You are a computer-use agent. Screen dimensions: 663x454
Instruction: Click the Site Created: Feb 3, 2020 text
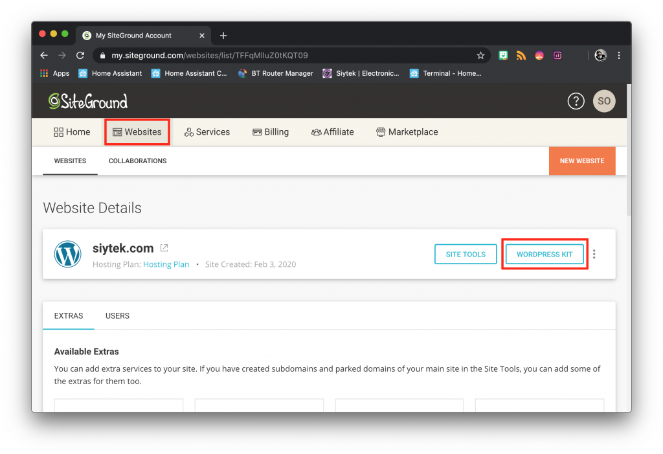[251, 264]
